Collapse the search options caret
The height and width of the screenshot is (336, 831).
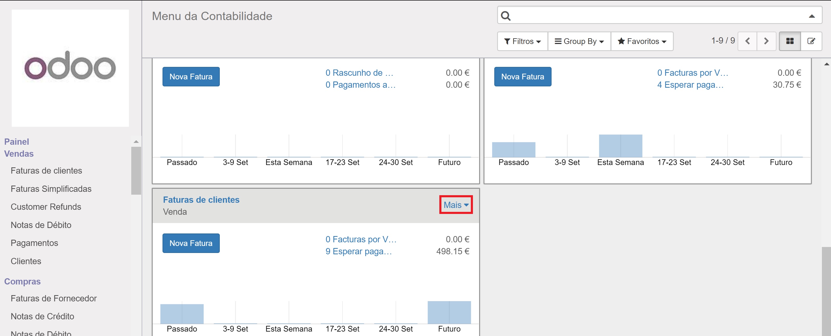tap(812, 16)
